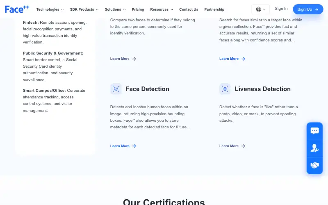Click the Face++ logo
328x205 pixels.
(17, 9)
